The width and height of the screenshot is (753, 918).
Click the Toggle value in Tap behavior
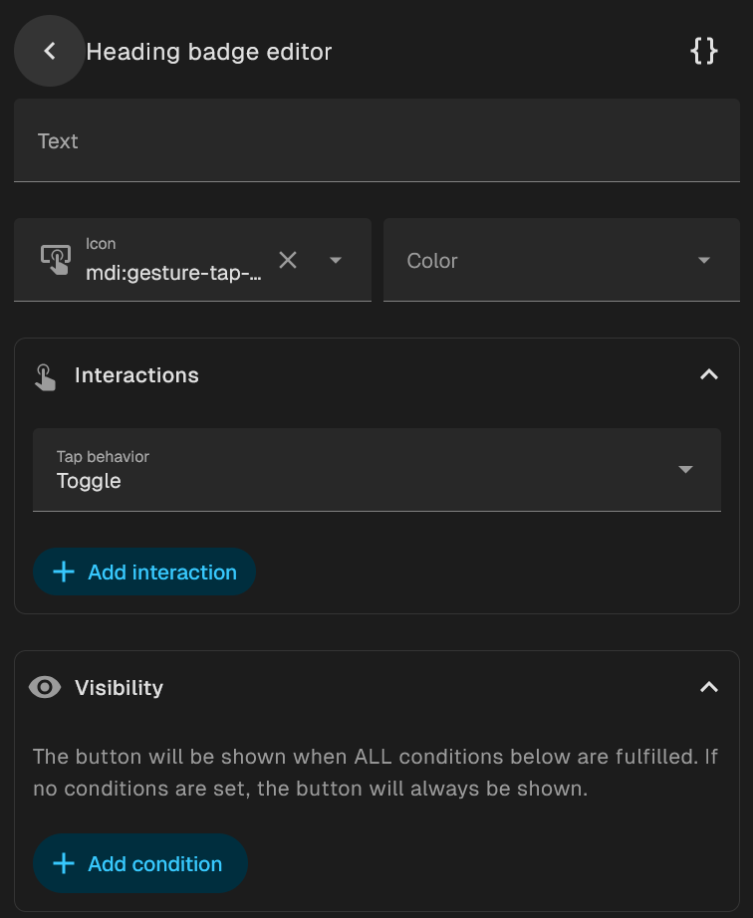[89, 481]
